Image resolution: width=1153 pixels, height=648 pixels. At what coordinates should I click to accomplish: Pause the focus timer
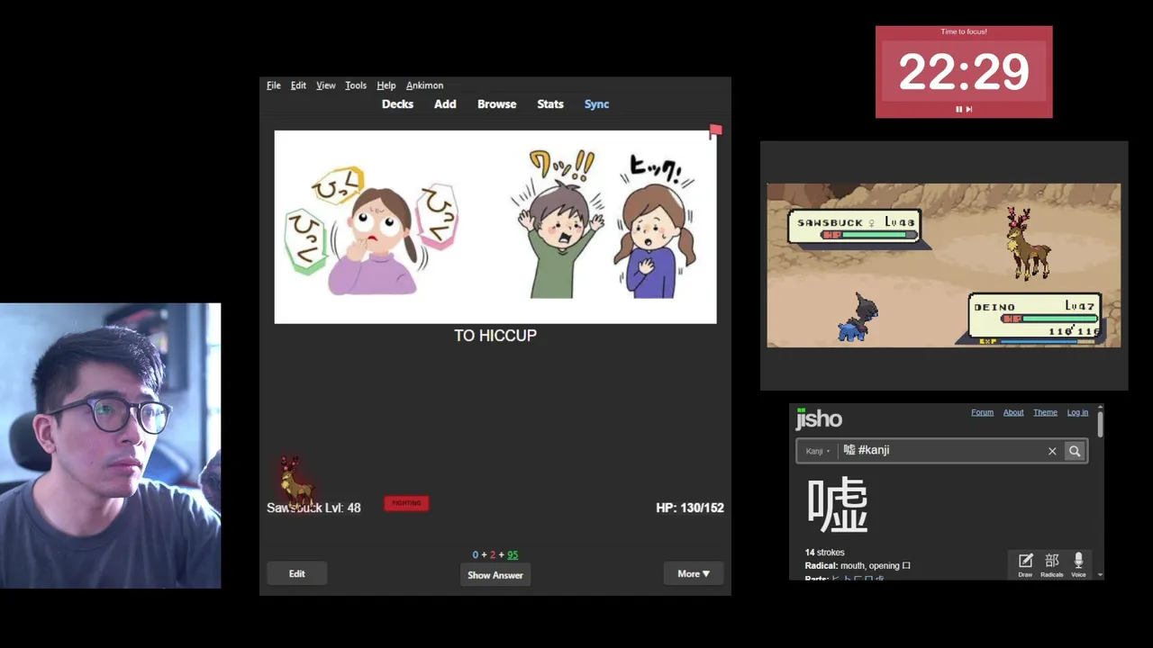(958, 109)
